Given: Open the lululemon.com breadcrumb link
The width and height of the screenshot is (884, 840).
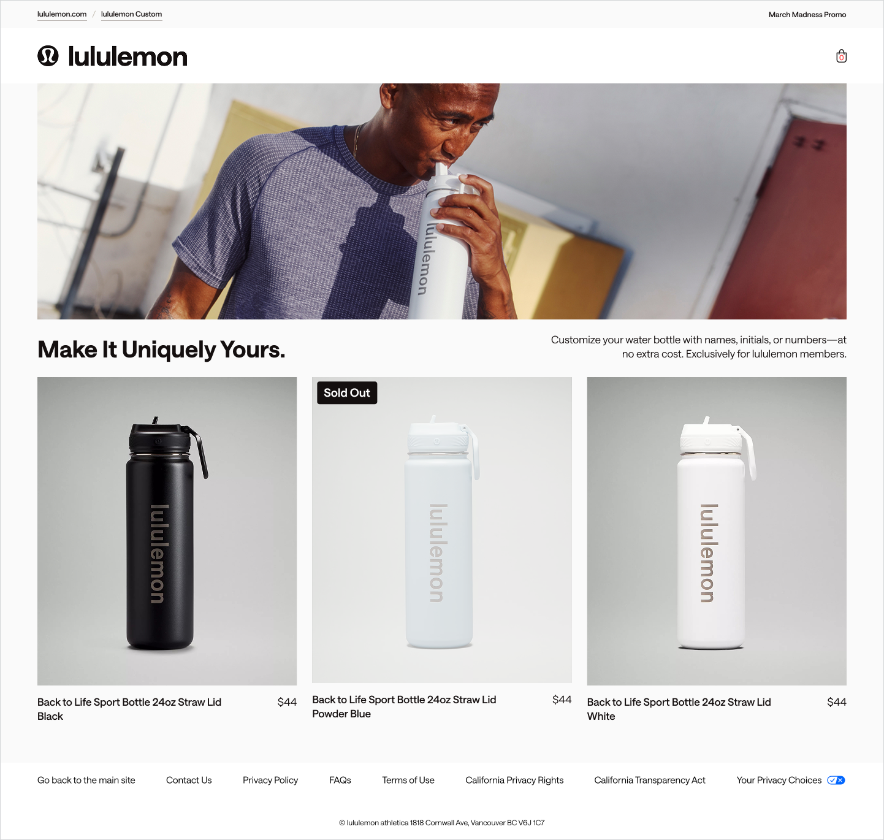Looking at the screenshot, I should [x=62, y=14].
